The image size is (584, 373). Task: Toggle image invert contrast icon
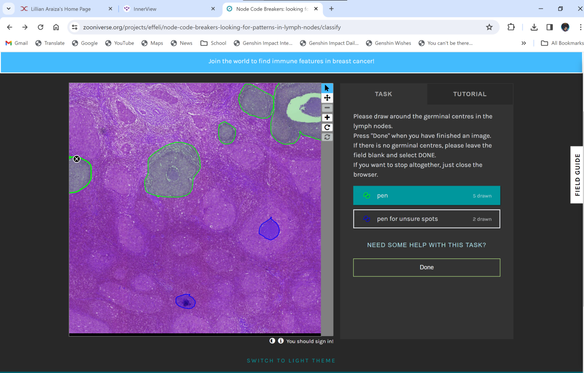point(272,341)
